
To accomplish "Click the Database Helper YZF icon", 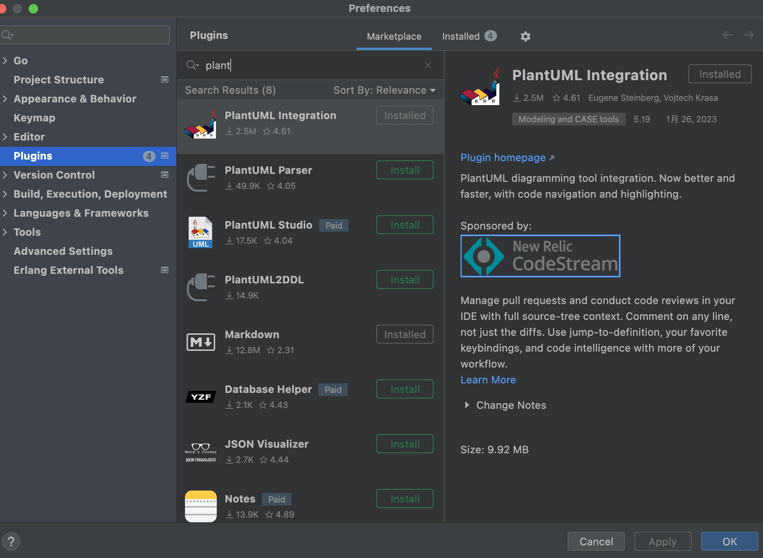I will (x=200, y=397).
